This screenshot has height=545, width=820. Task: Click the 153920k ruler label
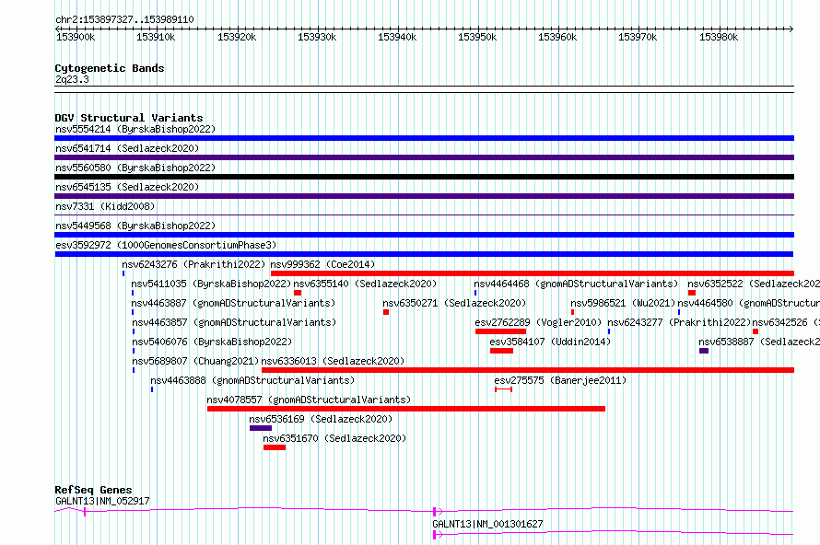[237, 38]
